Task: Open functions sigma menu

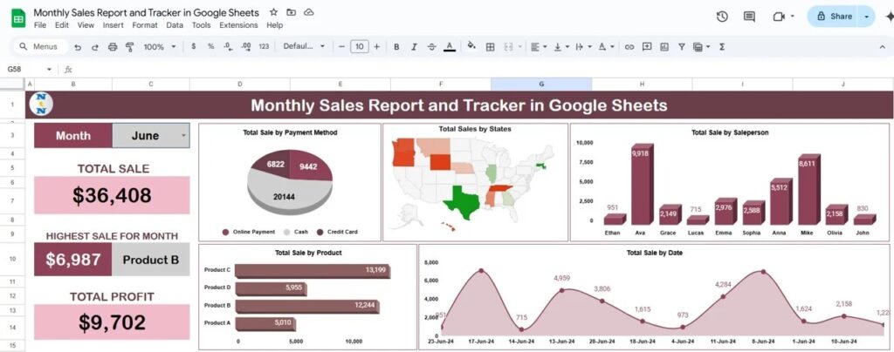Action: pyautogui.click(x=722, y=47)
